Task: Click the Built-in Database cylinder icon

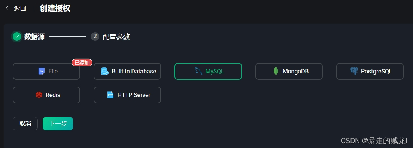Action: click(x=104, y=71)
